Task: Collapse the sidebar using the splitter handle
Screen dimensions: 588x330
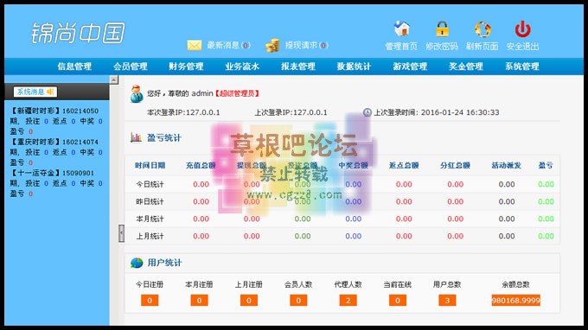Action: 121,233
